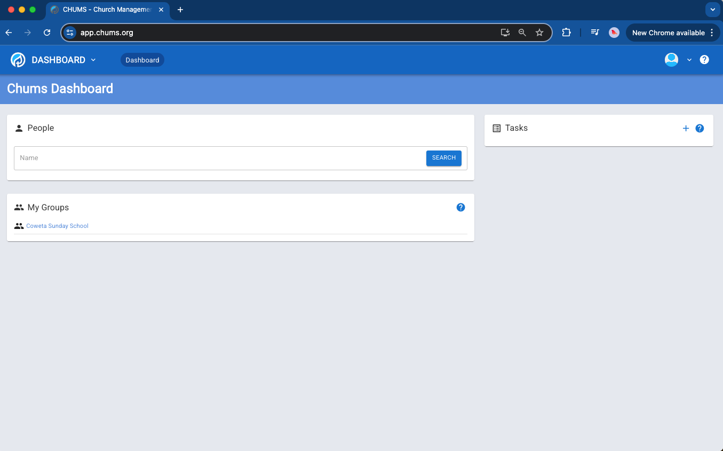Image resolution: width=723 pixels, height=451 pixels.
Task: Bookmark page with star icon
Action: tap(539, 33)
